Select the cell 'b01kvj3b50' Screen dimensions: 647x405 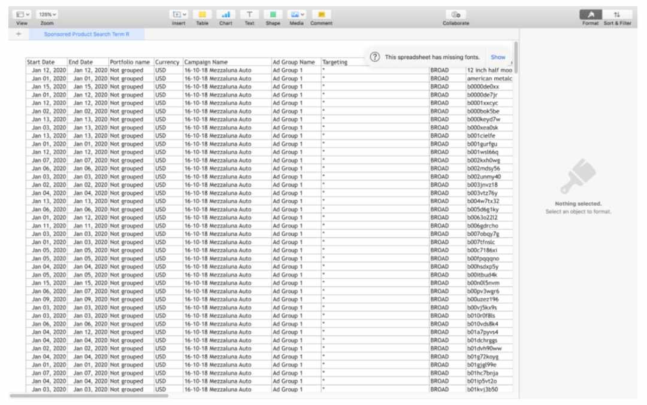pyautogui.click(x=489, y=389)
